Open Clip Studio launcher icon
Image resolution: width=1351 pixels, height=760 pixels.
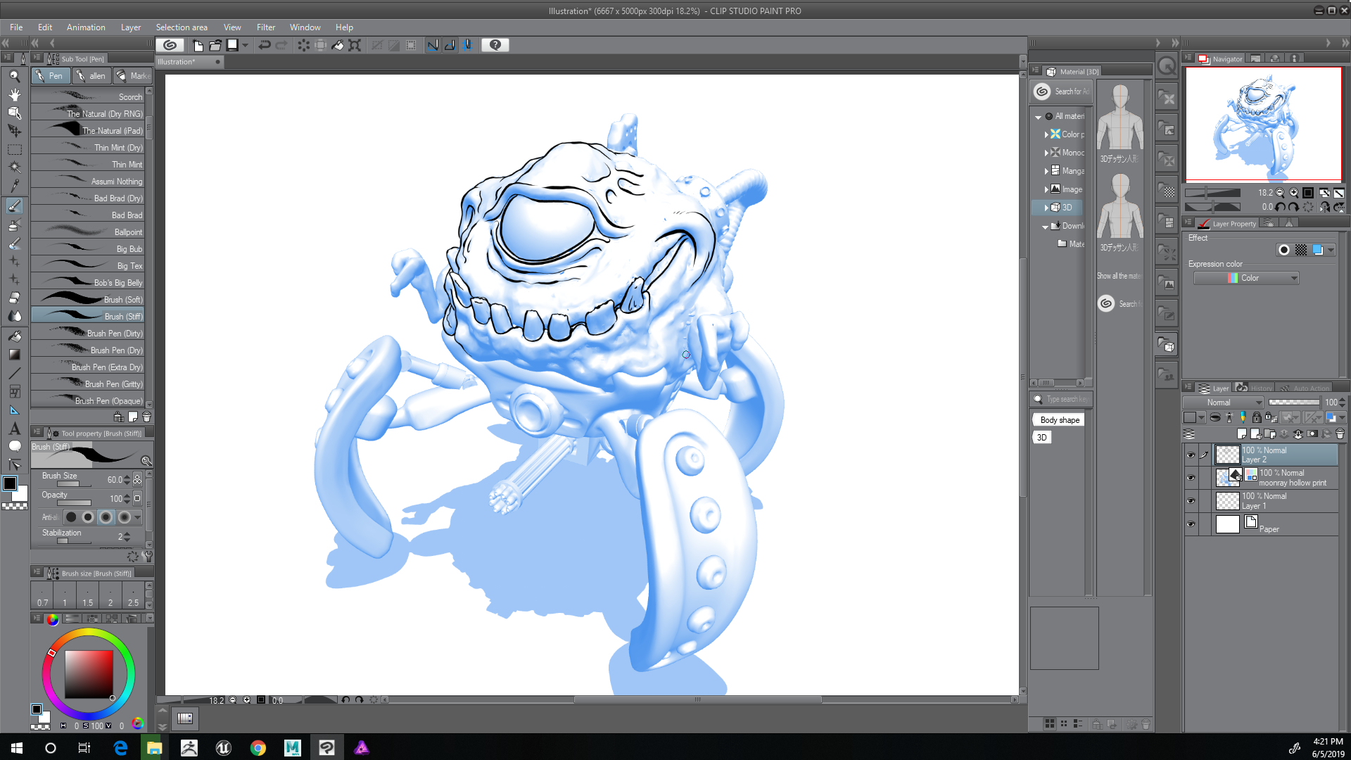pyautogui.click(x=170, y=45)
